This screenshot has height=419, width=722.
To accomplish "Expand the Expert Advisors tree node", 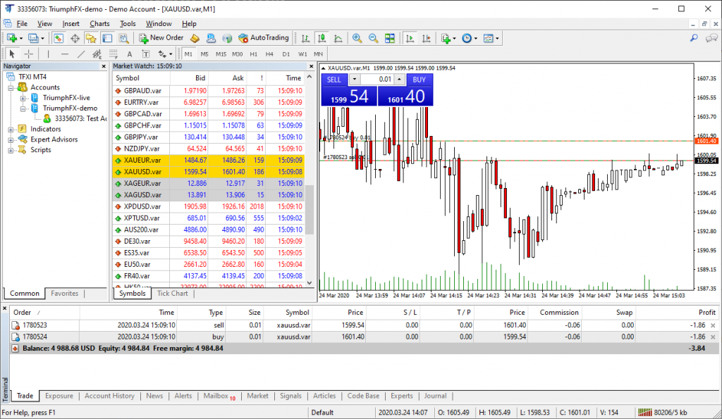I will [x=11, y=140].
